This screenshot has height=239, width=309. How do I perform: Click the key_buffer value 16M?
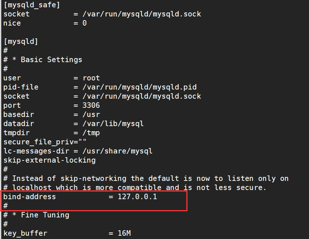(x=124, y=233)
